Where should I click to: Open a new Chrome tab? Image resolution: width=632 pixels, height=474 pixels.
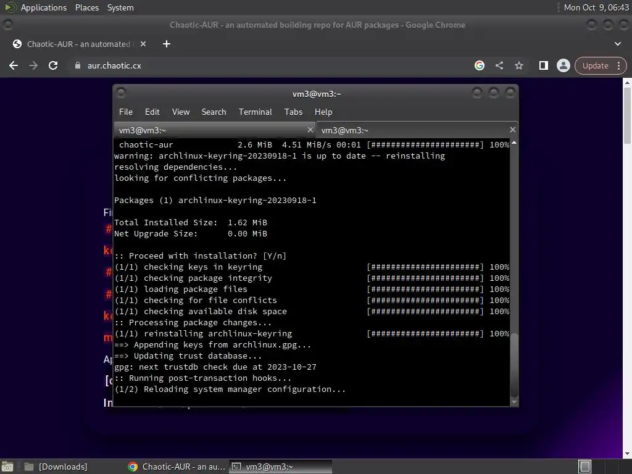(x=167, y=44)
